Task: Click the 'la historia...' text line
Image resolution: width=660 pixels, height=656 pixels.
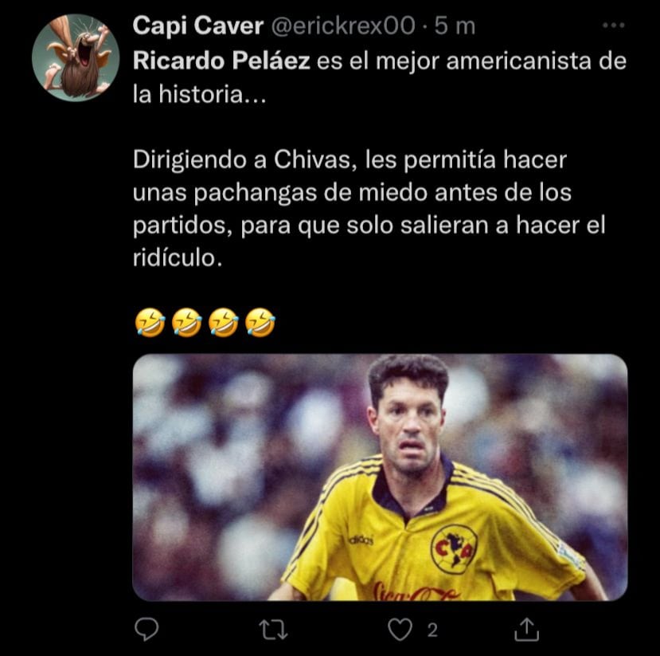Action: click(200, 94)
